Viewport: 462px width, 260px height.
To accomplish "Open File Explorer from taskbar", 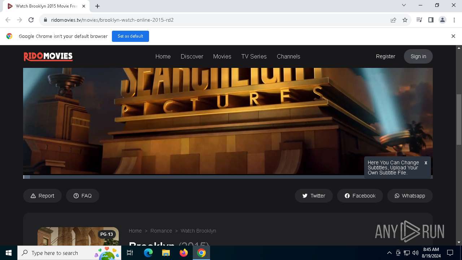I will point(166,253).
